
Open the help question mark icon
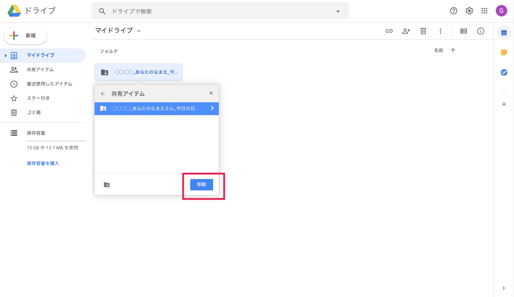(454, 11)
